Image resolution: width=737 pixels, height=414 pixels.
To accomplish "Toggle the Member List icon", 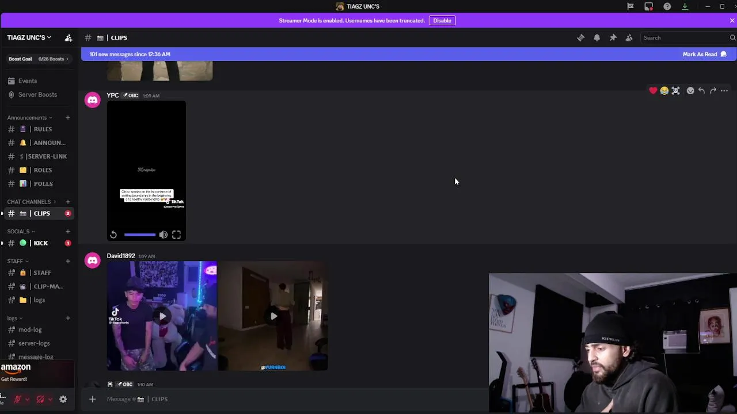I will click(x=629, y=38).
